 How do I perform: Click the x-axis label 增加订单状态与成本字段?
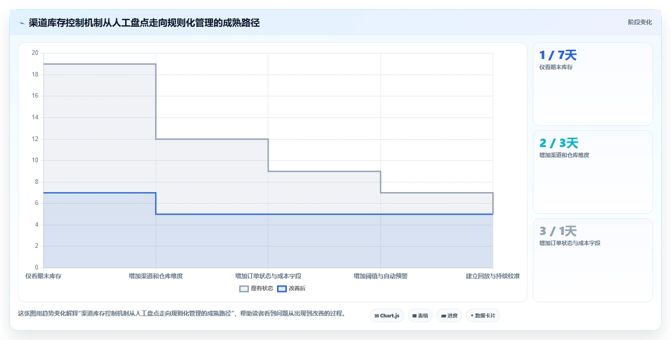point(268,276)
